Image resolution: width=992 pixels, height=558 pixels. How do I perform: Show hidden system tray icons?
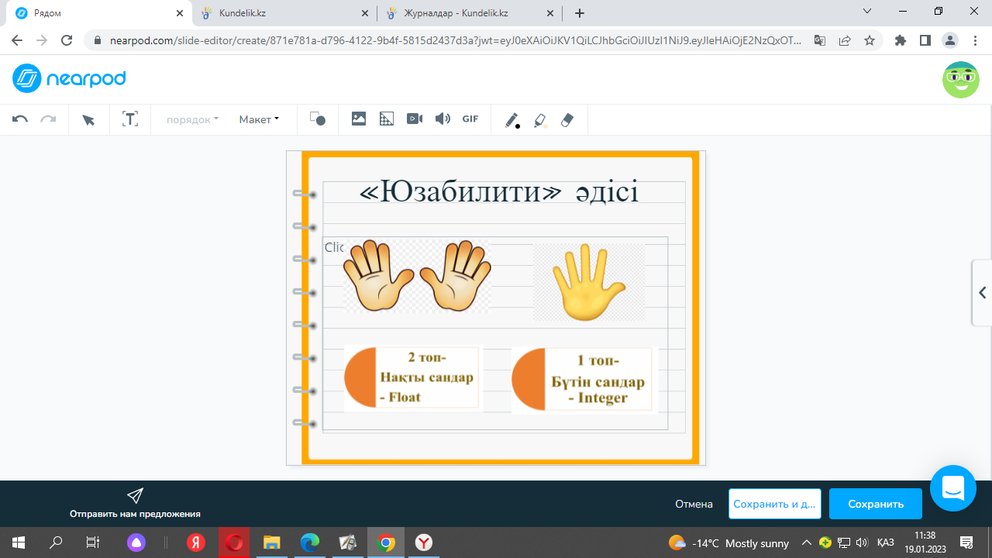[x=806, y=542]
